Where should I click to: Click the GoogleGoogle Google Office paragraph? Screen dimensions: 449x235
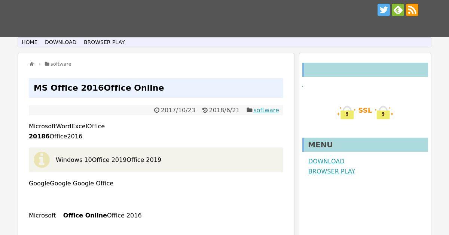71,183
